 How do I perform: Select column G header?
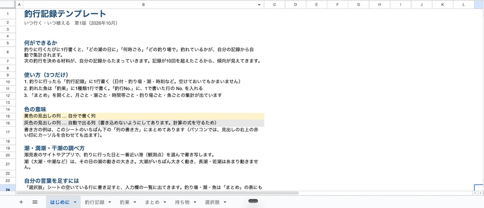[x=358, y=5]
